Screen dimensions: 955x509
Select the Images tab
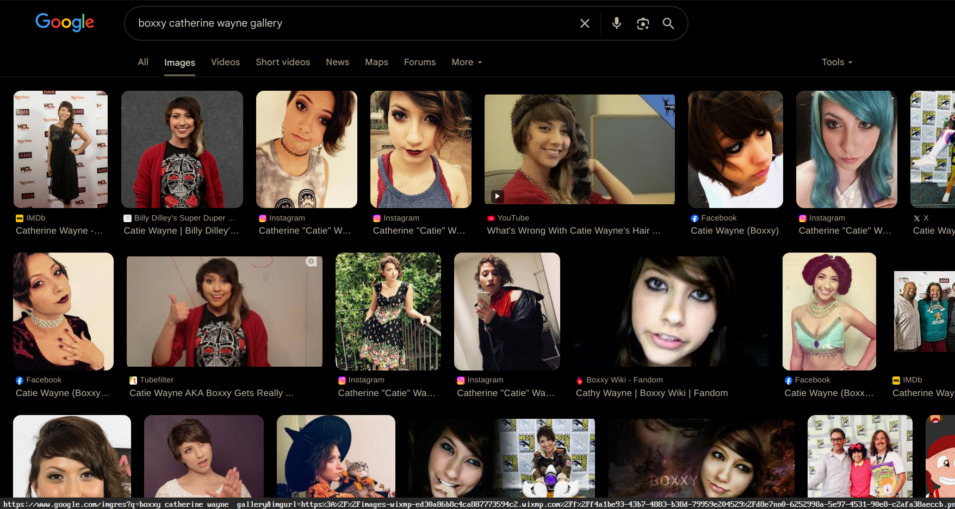(x=179, y=62)
